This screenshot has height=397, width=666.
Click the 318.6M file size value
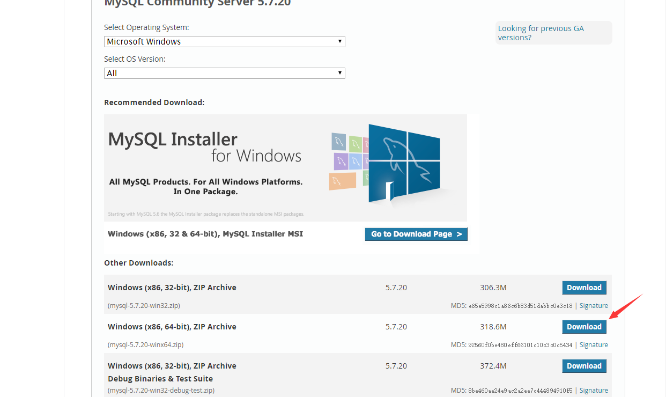493,327
